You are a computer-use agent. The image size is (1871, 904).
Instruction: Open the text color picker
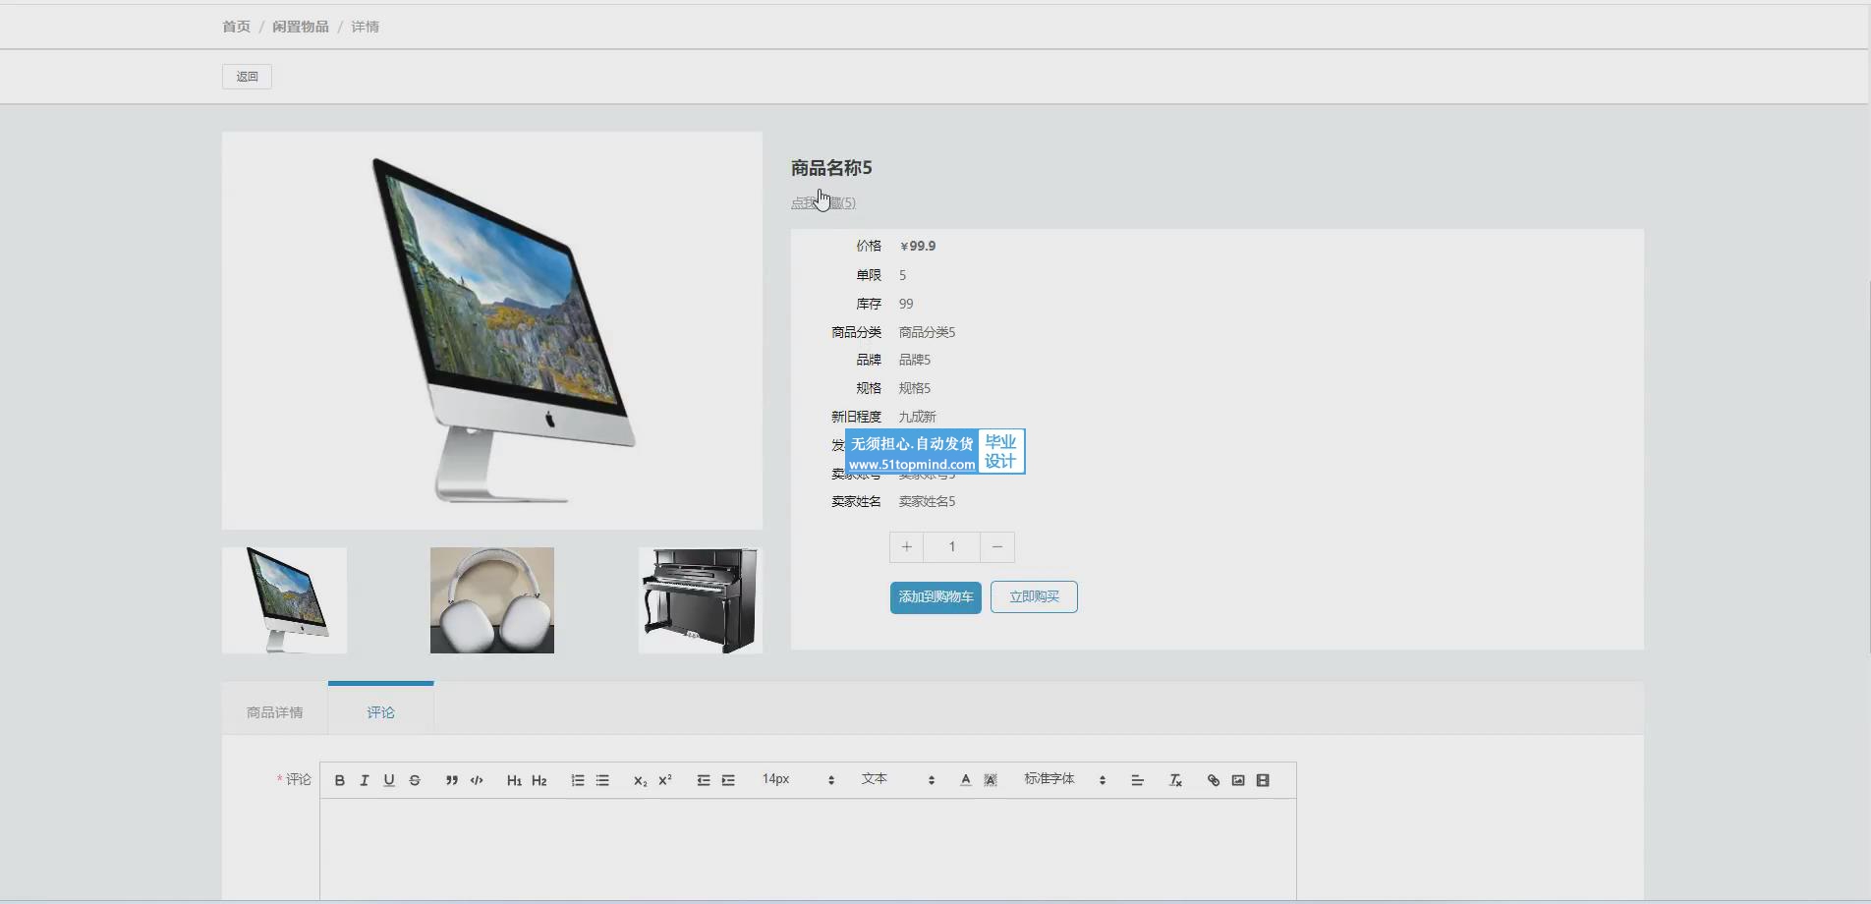pos(966,780)
